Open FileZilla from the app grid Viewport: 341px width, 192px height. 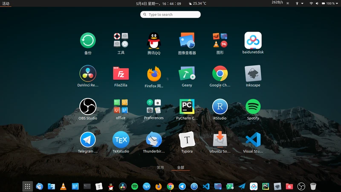[121, 73]
